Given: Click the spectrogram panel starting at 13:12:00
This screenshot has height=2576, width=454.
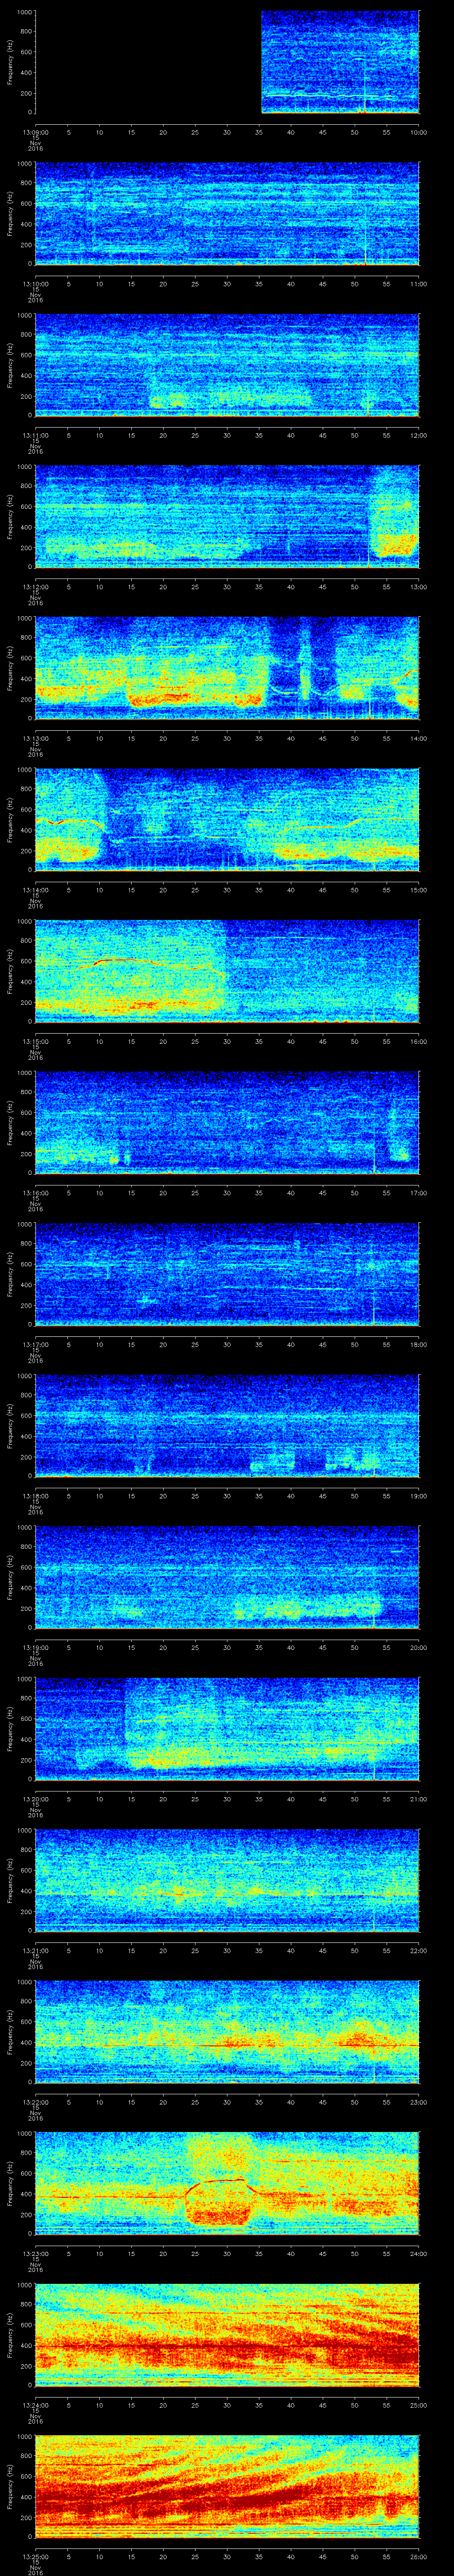Looking at the screenshot, I should tap(227, 517).
